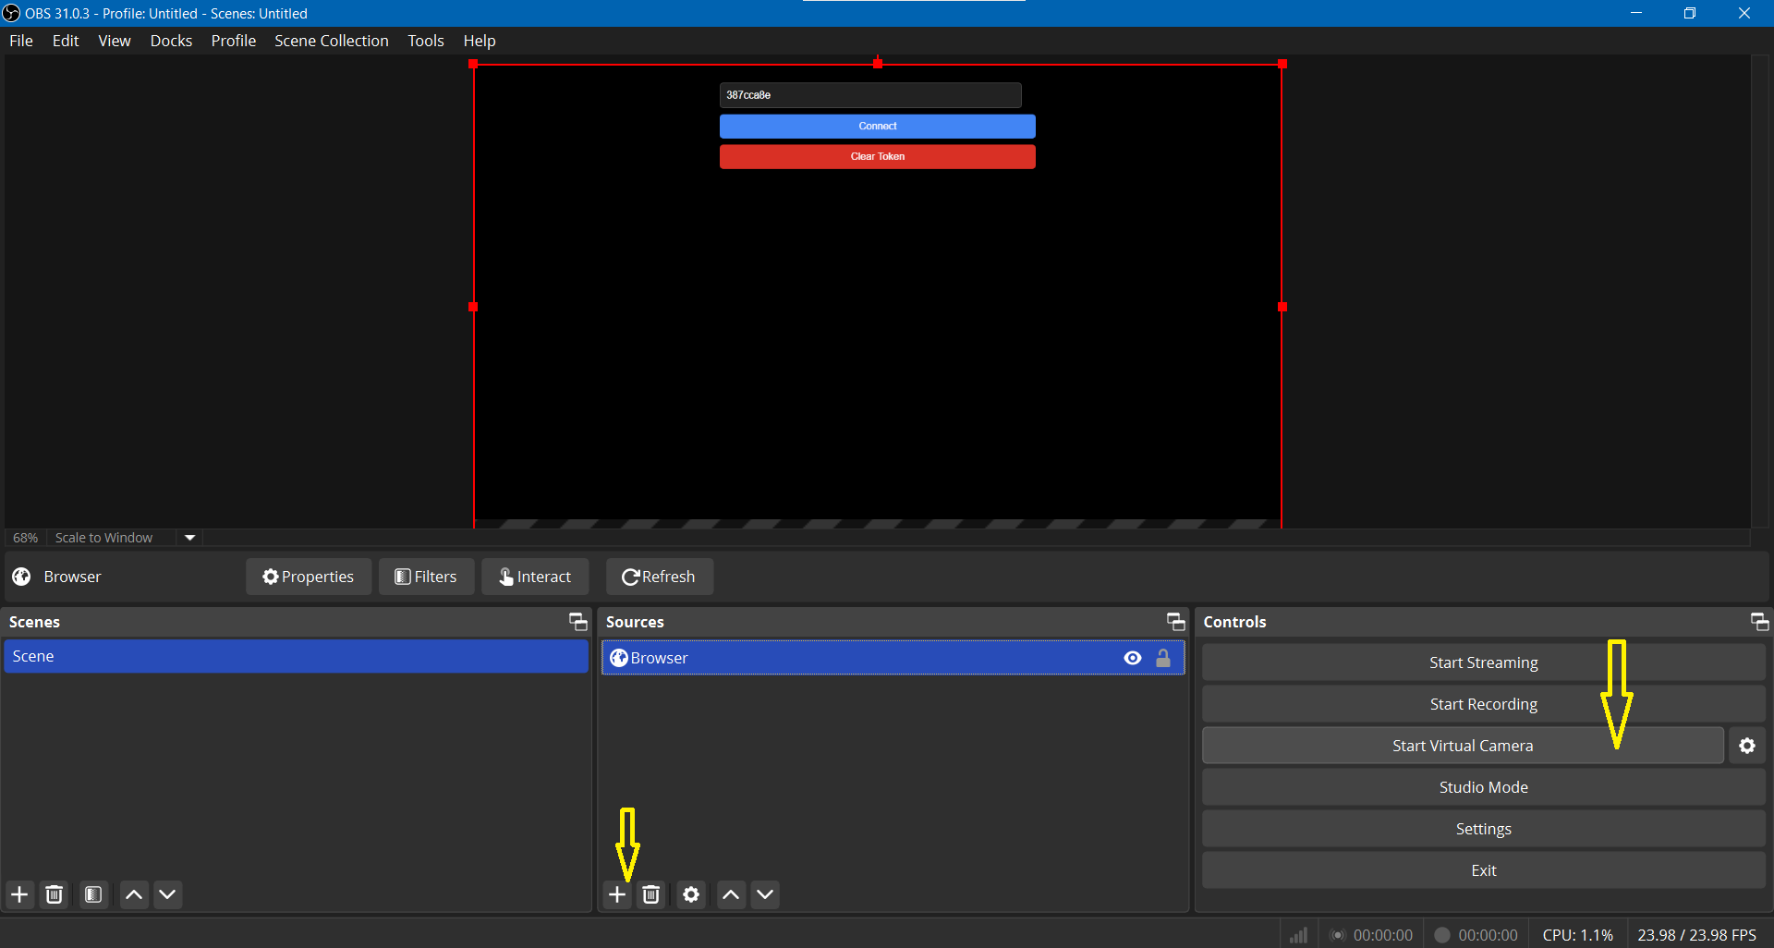This screenshot has width=1774, height=948.
Task: Click top-left corner transform handle
Action: tap(473, 64)
